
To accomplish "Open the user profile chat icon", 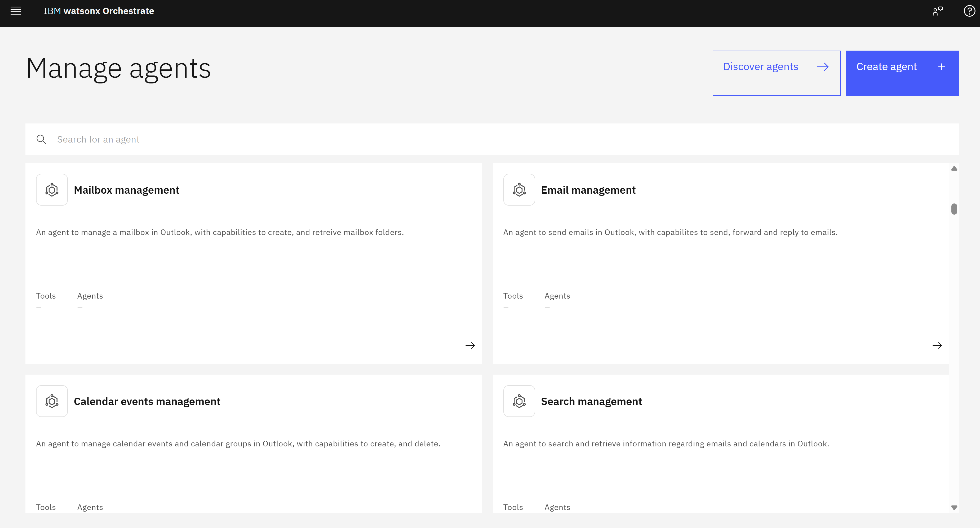I will tap(937, 11).
